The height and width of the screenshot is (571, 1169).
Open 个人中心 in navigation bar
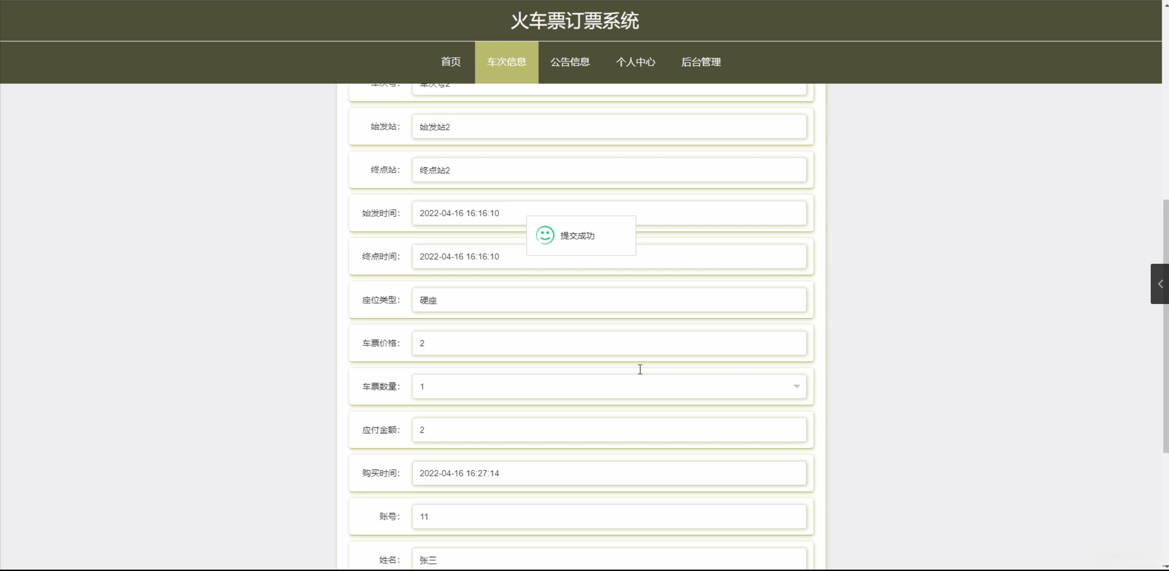[x=635, y=62]
